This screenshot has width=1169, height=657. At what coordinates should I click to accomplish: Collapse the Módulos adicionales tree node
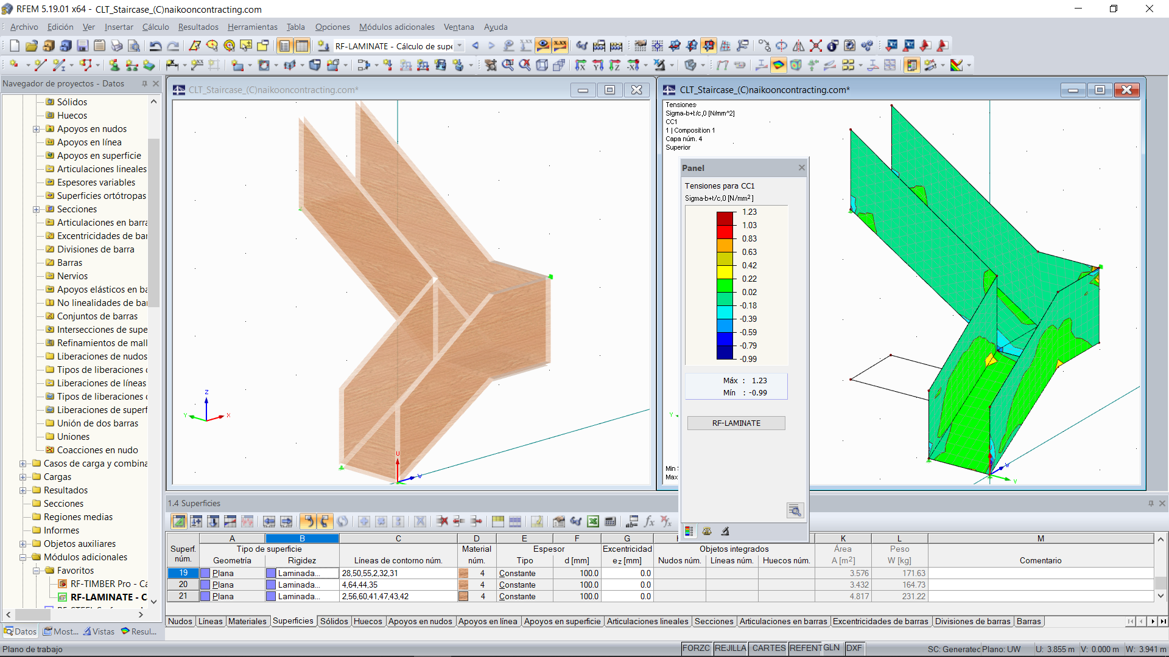pyautogui.click(x=23, y=557)
